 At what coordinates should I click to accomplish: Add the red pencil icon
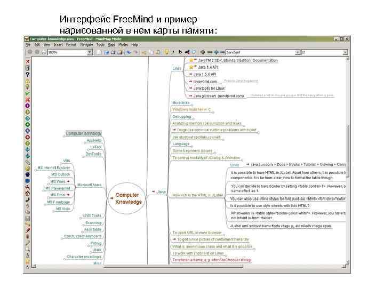[27, 230]
